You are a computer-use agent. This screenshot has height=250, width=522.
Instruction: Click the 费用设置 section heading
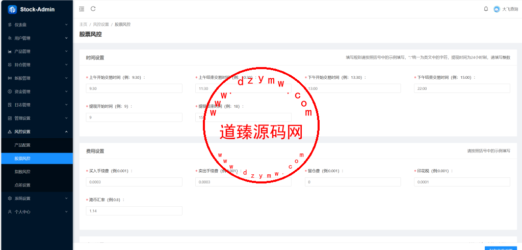click(95, 151)
